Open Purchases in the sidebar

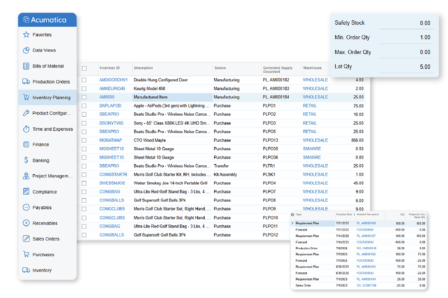tap(43, 255)
